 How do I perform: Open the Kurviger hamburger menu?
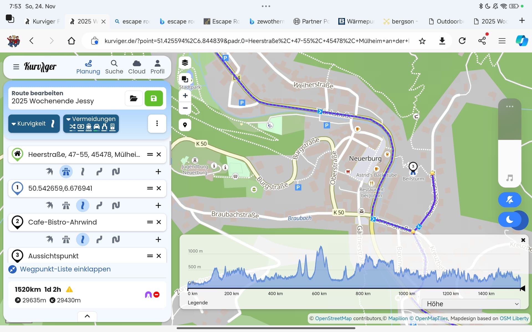point(16,67)
